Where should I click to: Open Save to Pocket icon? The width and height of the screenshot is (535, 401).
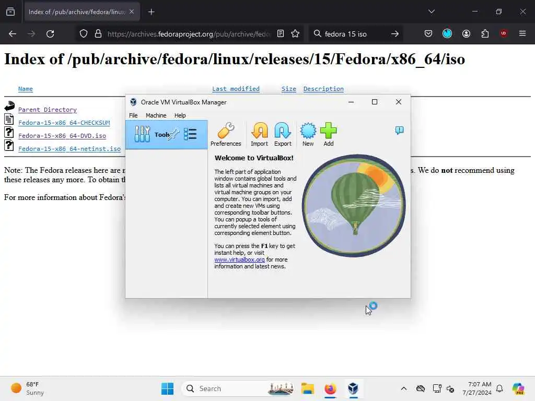point(428,34)
